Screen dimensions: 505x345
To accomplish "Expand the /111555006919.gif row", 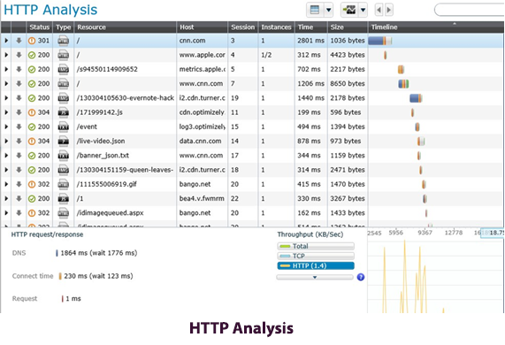I will click(6, 184).
